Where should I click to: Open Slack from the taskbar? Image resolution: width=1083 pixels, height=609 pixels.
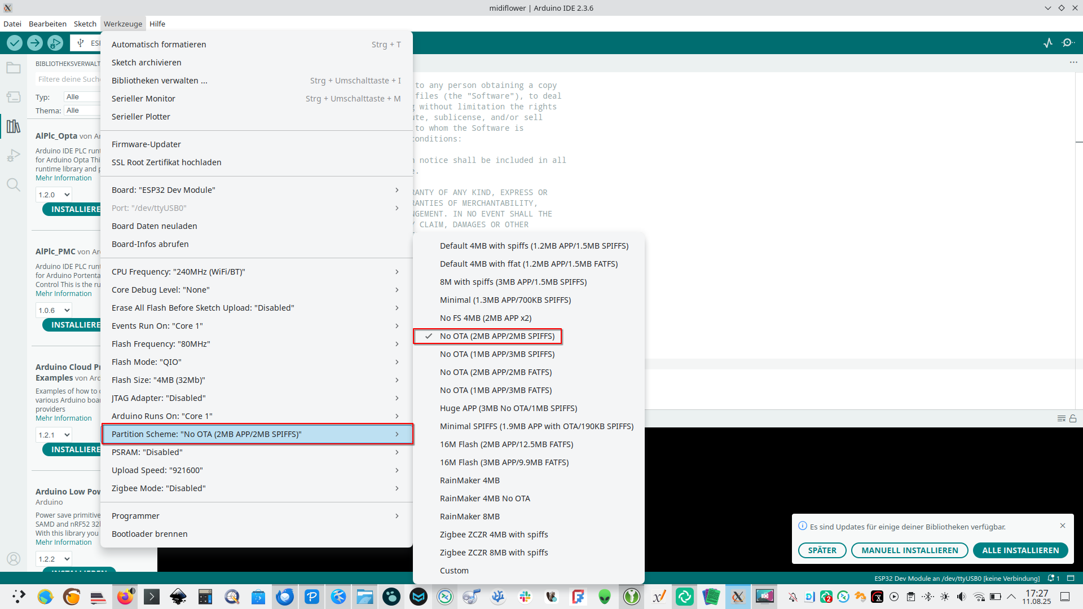point(525,597)
